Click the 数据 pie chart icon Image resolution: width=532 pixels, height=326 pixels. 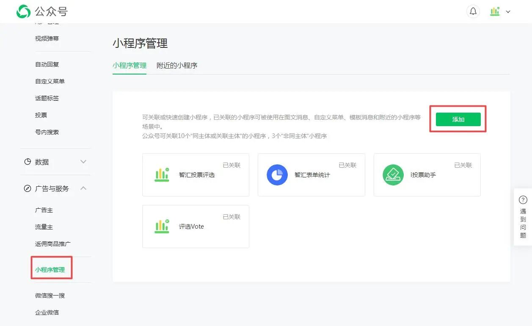click(x=28, y=162)
